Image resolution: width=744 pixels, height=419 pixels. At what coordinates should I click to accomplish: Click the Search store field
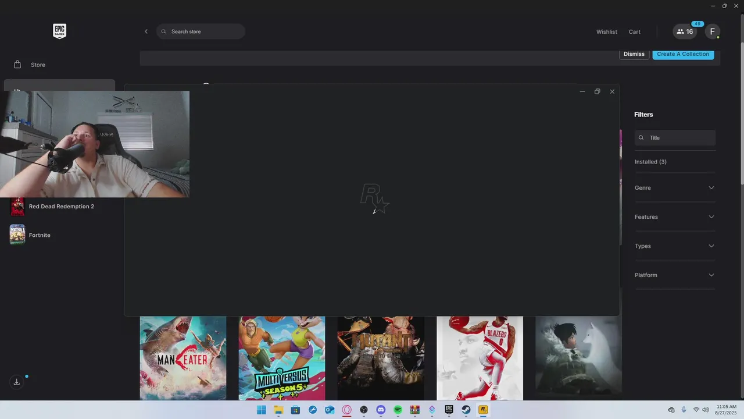(x=201, y=31)
